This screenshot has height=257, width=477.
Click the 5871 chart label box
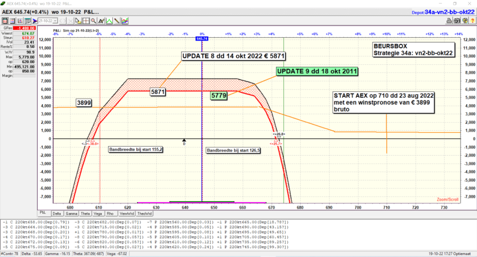coord(158,92)
